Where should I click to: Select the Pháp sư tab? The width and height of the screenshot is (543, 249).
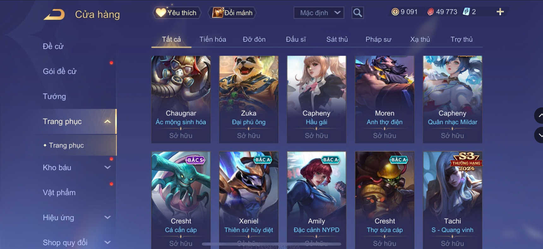(378, 39)
